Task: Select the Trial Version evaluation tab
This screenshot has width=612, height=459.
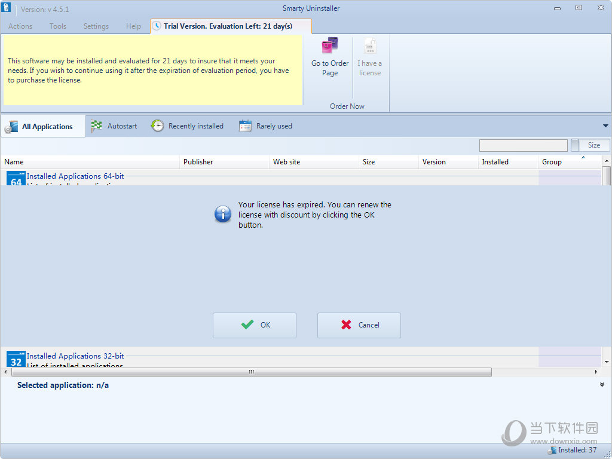Action: (231, 26)
